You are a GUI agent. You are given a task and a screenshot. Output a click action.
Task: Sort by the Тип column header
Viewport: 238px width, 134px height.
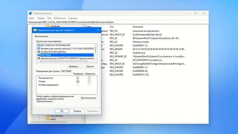112,26
